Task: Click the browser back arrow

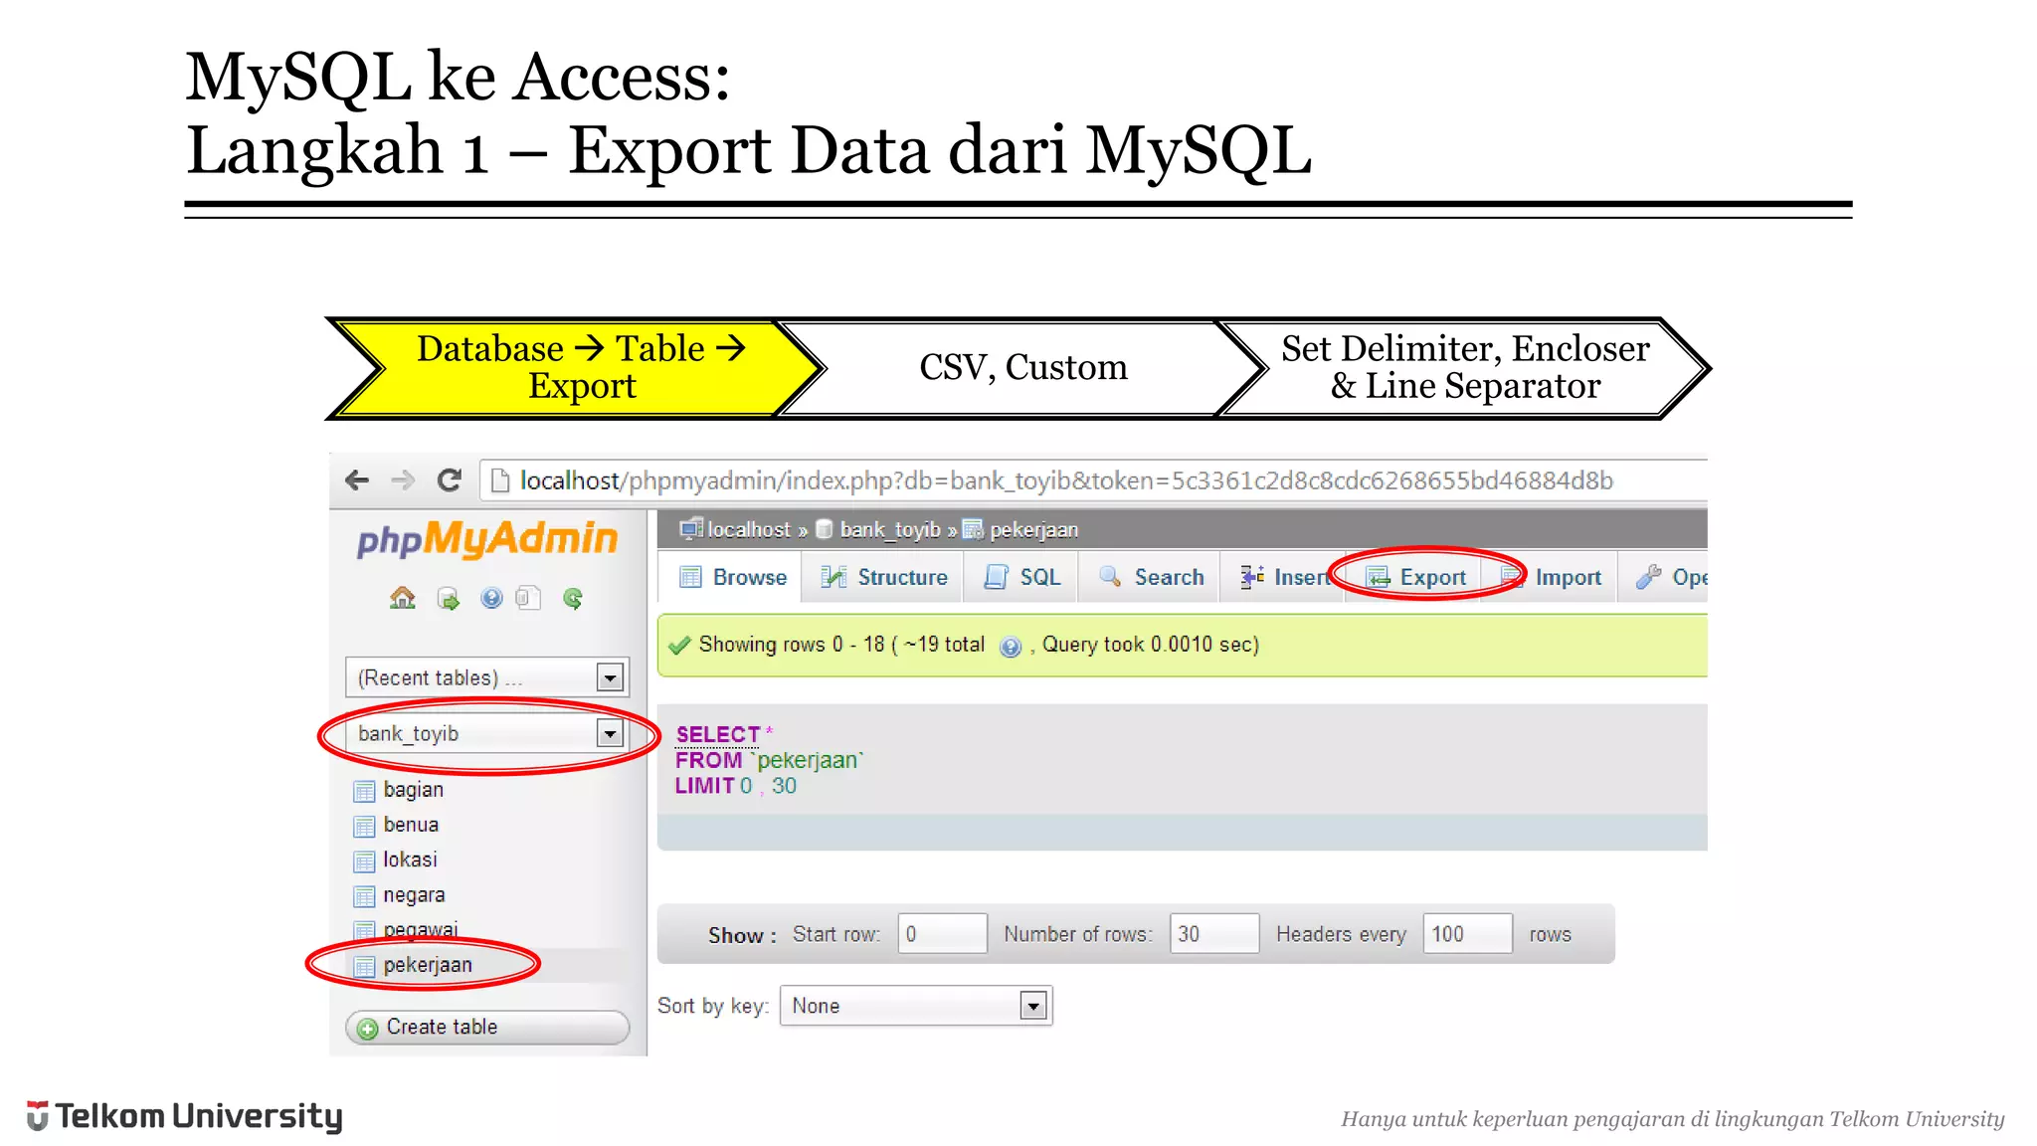Action: click(357, 480)
